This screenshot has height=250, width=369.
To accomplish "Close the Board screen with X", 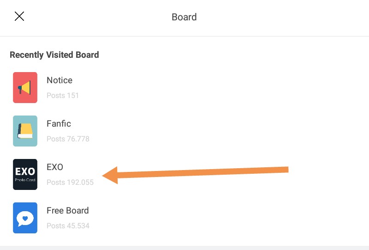I will tap(19, 17).
